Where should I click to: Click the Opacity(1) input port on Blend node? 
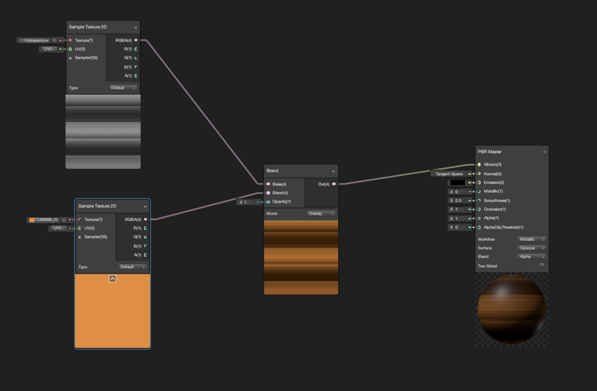point(268,202)
